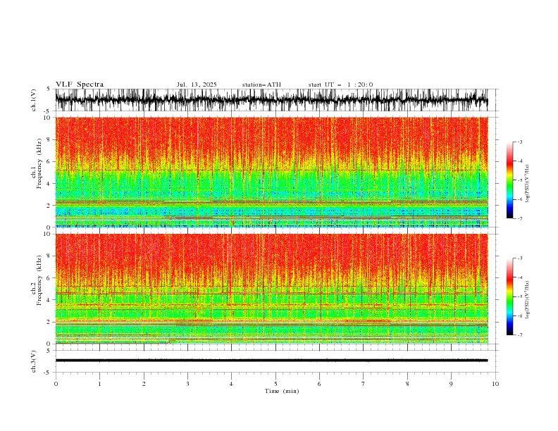This screenshot has height=431, width=558.
Task: Click the 'ch.3(V)' waveform axis label
Action: click(x=34, y=361)
